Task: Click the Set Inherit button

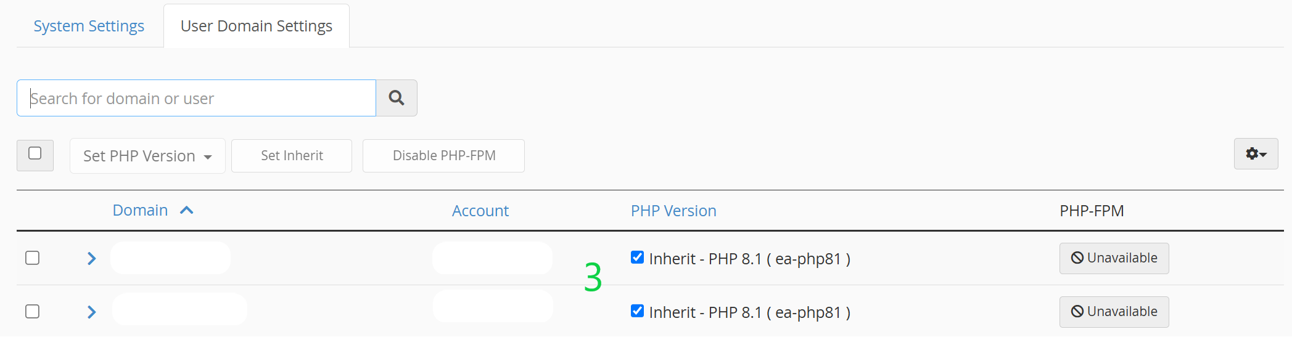Action: [x=292, y=156]
